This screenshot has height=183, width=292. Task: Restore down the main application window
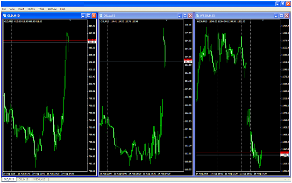pyautogui.click(x=283, y=4)
